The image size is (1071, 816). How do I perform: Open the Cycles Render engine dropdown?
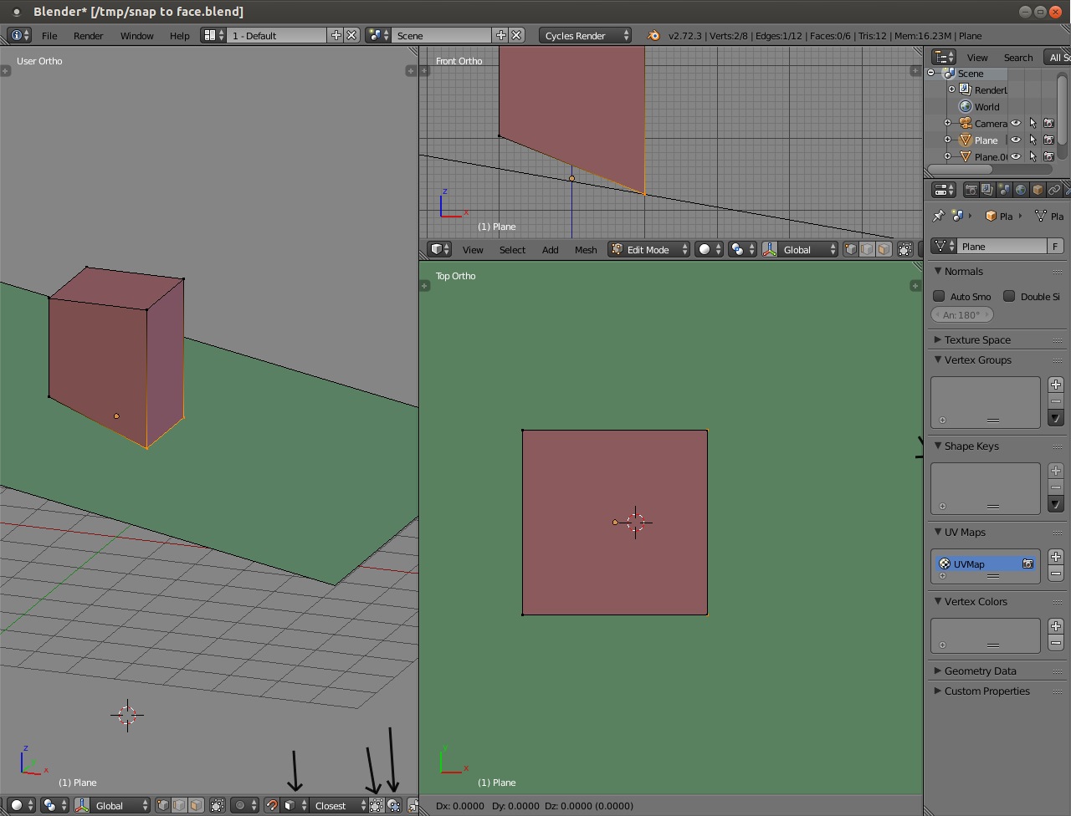585,35
